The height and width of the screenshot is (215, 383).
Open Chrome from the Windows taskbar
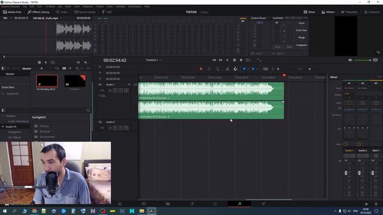coord(35,211)
